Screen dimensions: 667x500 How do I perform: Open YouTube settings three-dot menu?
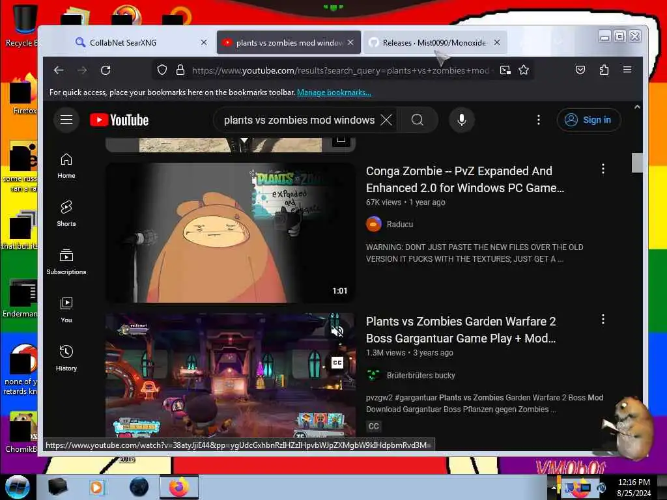(539, 120)
